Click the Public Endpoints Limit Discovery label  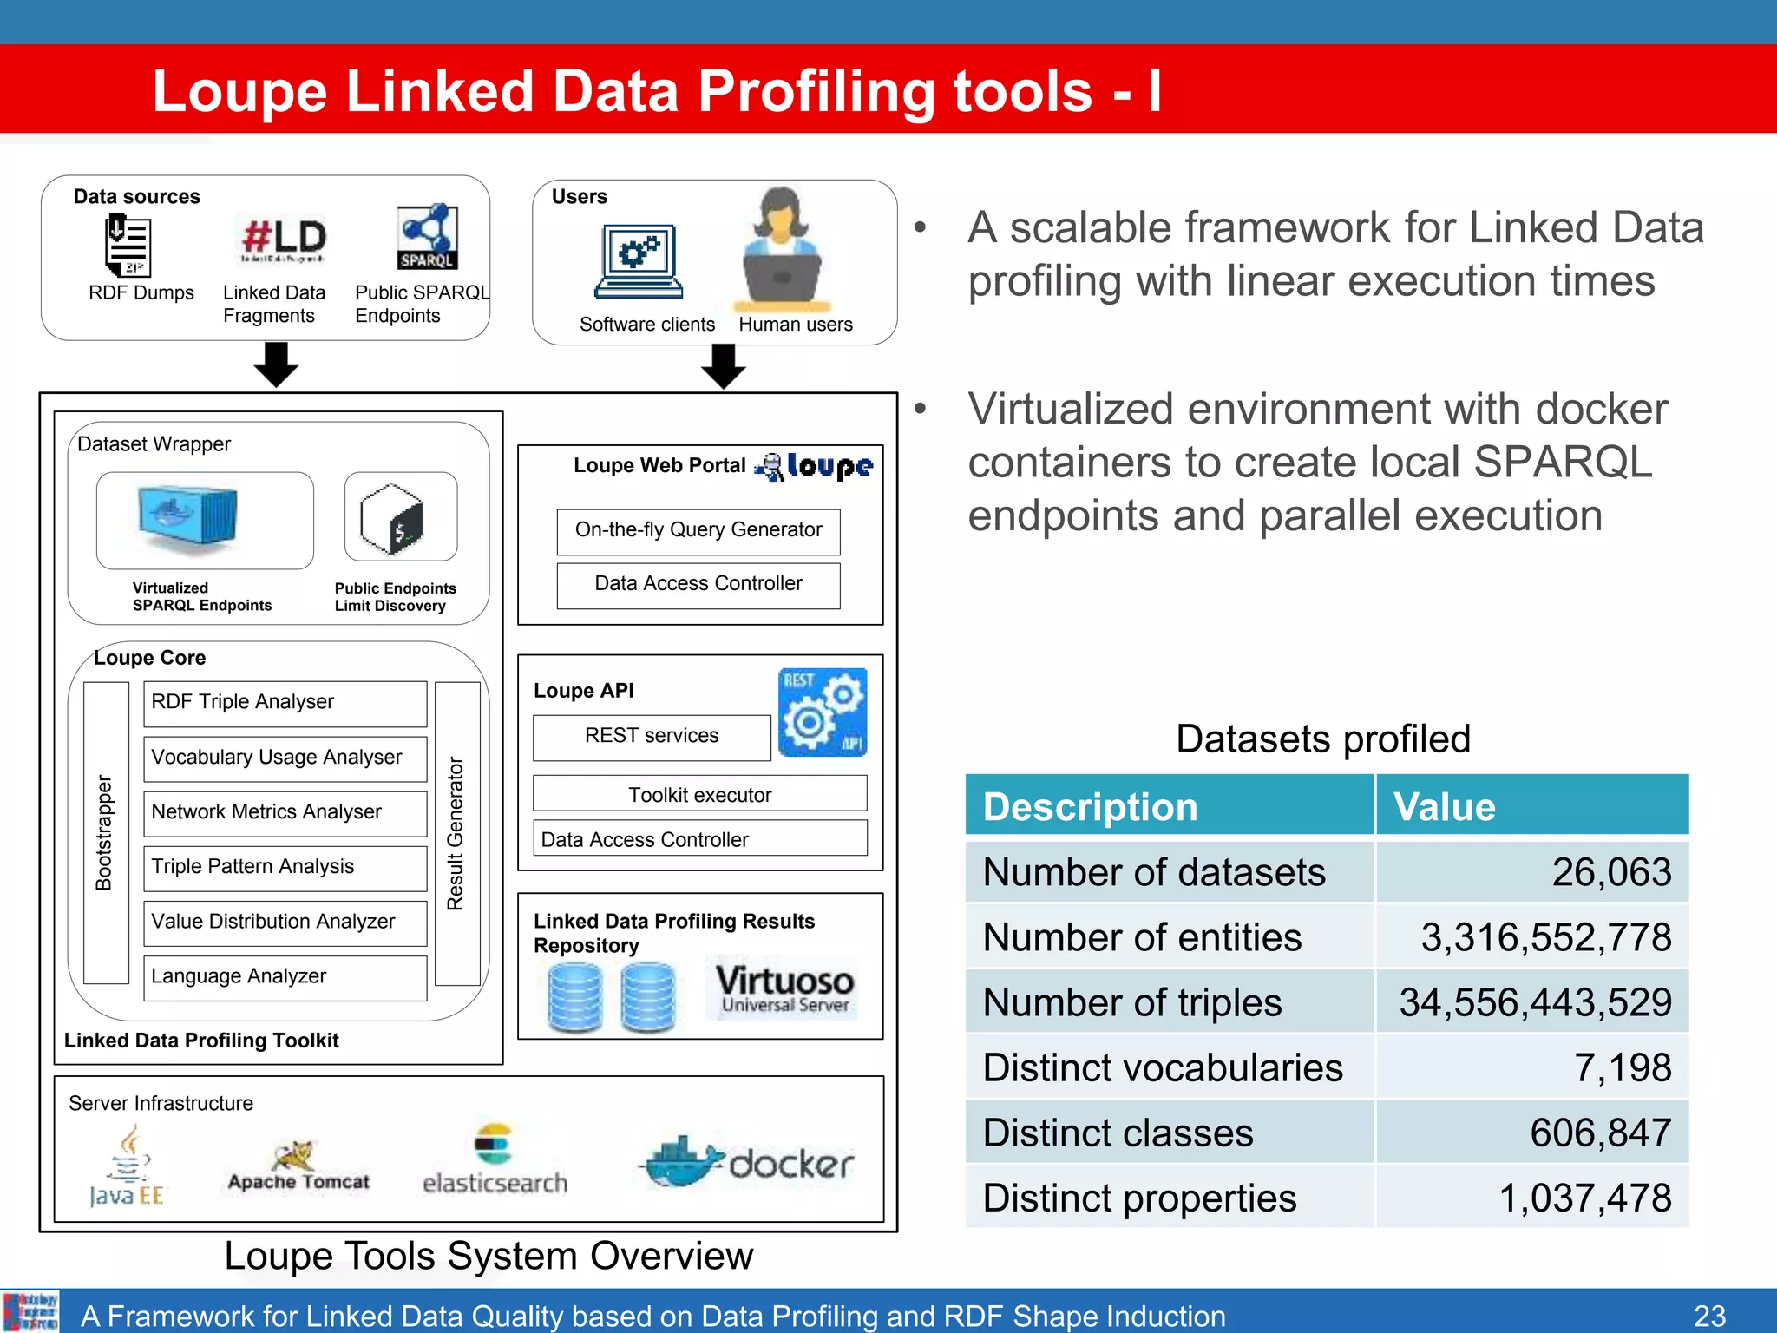pos(395,596)
